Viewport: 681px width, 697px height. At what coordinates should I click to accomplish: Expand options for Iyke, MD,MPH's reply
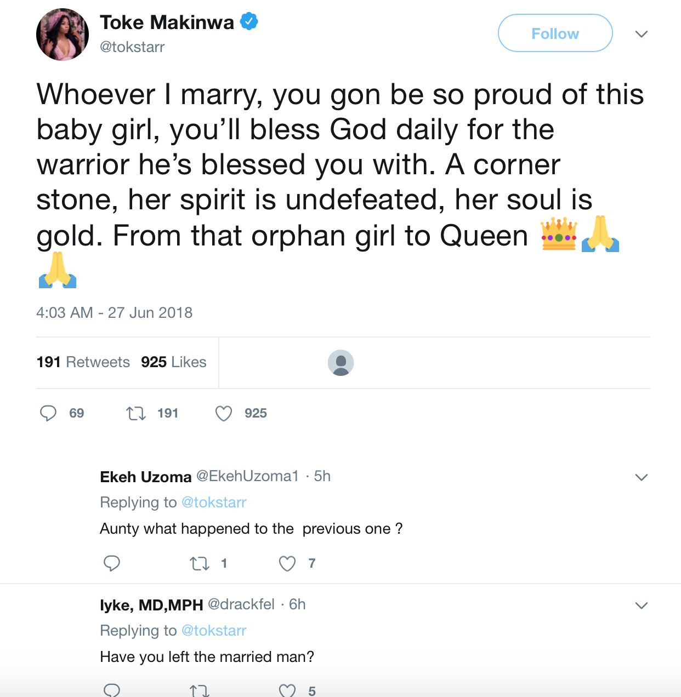pos(642,605)
